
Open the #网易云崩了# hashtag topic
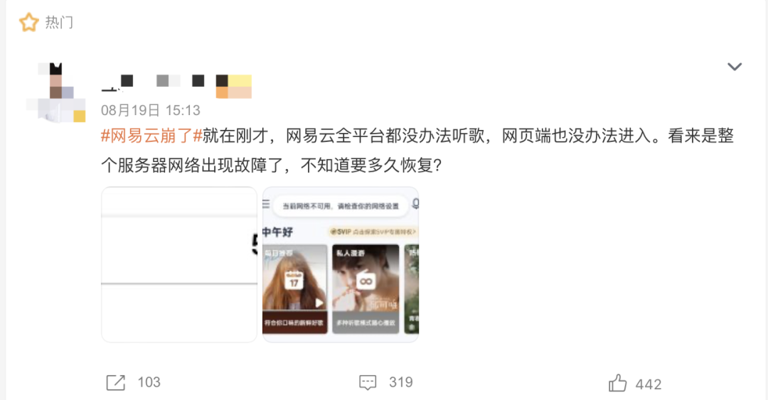point(152,136)
